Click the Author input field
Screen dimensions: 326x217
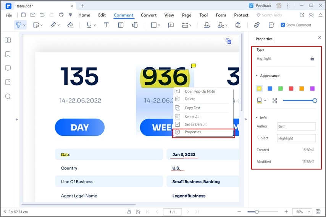click(x=296, y=126)
